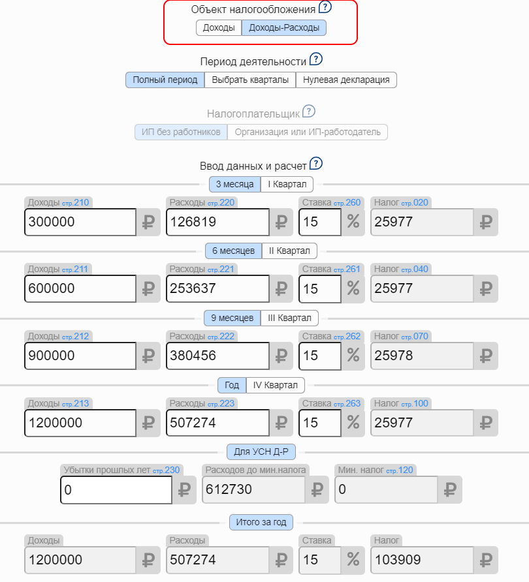The height and width of the screenshot is (582, 529).
Task: Select Доходы as taxation object
Action: click(218, 27)
